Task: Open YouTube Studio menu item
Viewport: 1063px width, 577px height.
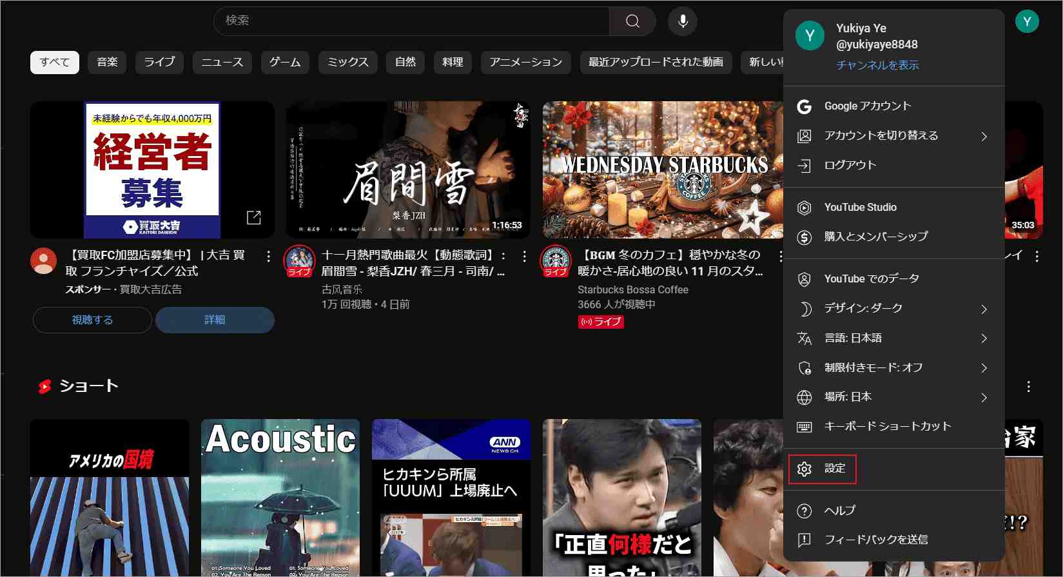Action: point(893,208)
